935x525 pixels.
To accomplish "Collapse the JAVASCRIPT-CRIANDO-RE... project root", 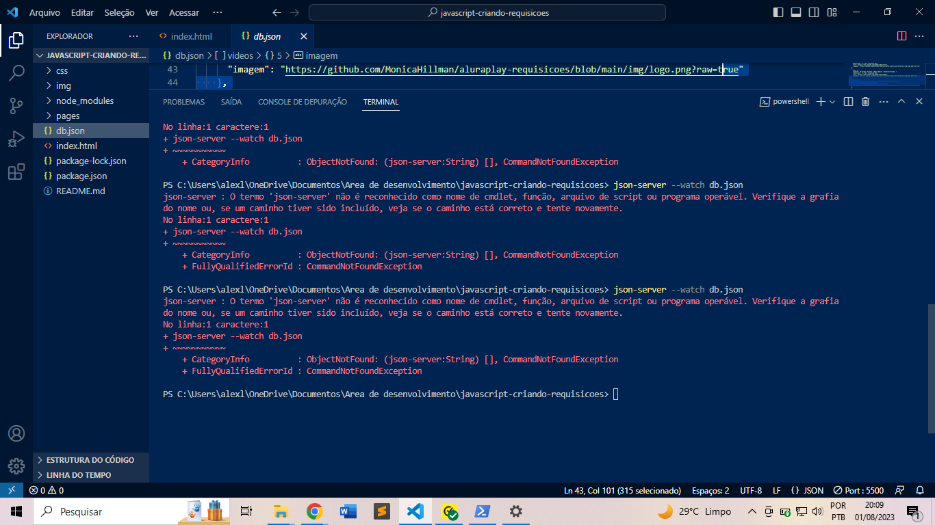I will point(91,55).
